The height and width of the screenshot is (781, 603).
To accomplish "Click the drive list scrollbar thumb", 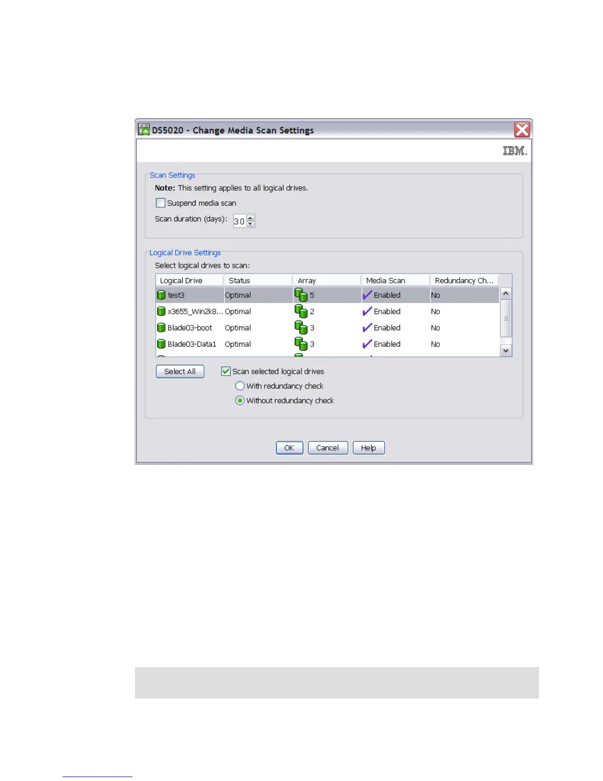I will point(506,319).
